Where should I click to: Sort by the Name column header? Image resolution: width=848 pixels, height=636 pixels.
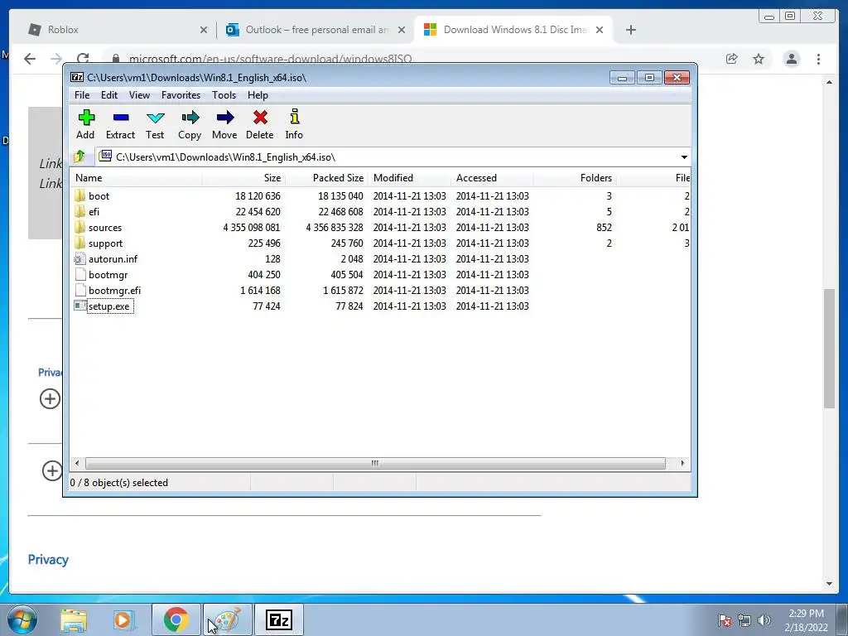click(x=137, y=178)
